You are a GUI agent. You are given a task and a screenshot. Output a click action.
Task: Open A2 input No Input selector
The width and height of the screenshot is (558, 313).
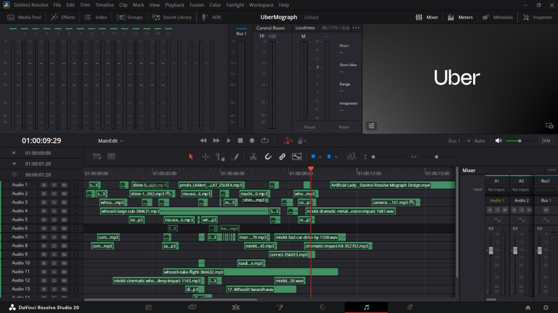521,190
